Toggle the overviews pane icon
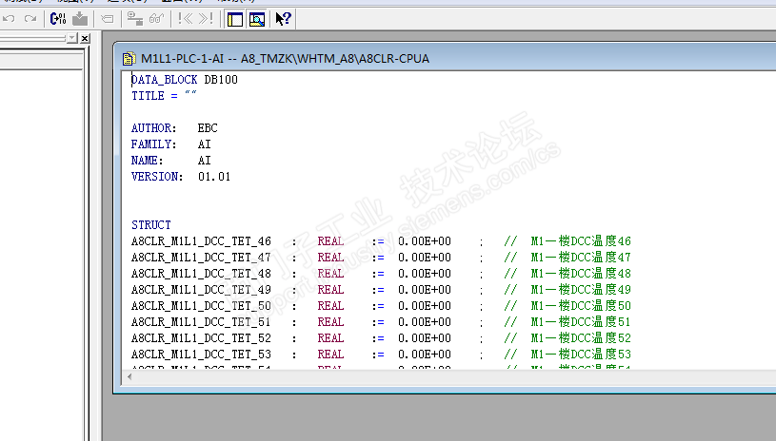The width and height of the screenshot is (776, 441). click(234, 19)
